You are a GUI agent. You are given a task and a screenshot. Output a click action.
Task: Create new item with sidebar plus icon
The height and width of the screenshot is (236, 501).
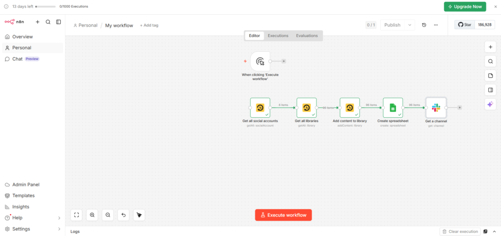point(38,22)
